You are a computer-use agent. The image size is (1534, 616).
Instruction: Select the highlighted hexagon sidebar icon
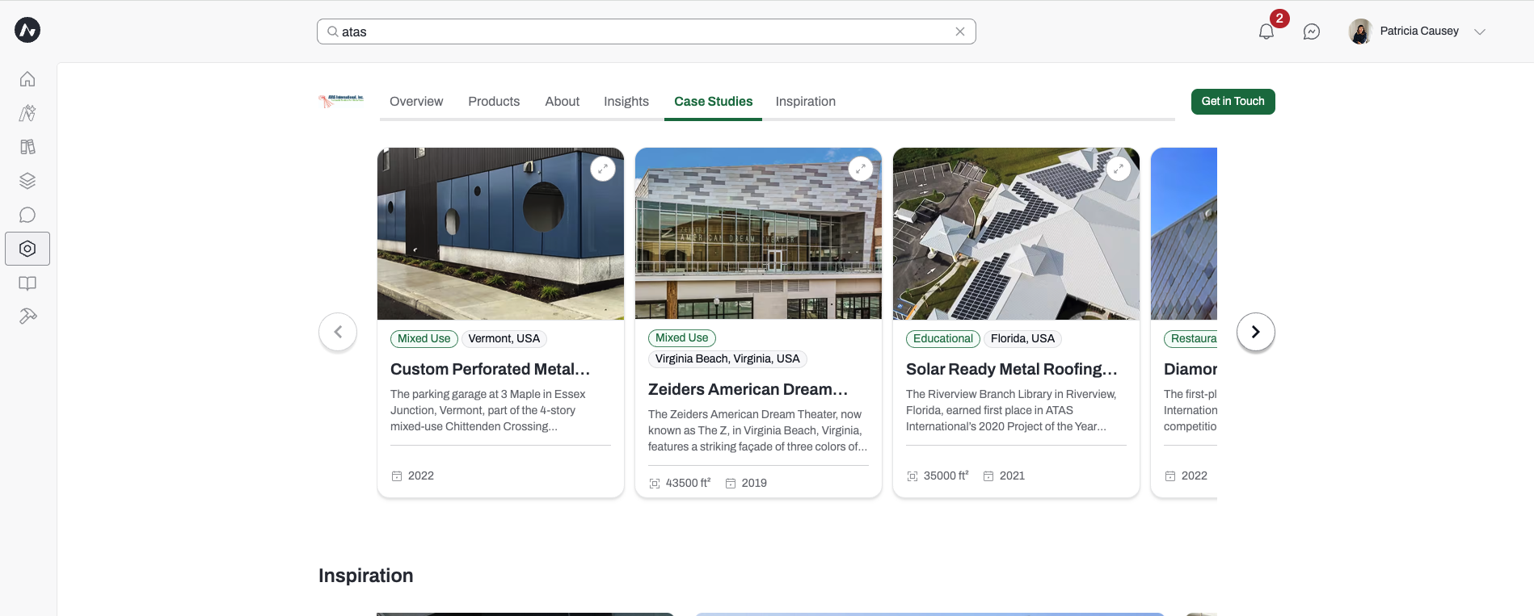[x=27, y=249]
